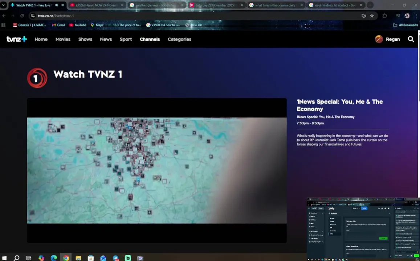Open Outlook from taskbar
The height and width of the screenshot is (261, 420).
pos(103,258)
